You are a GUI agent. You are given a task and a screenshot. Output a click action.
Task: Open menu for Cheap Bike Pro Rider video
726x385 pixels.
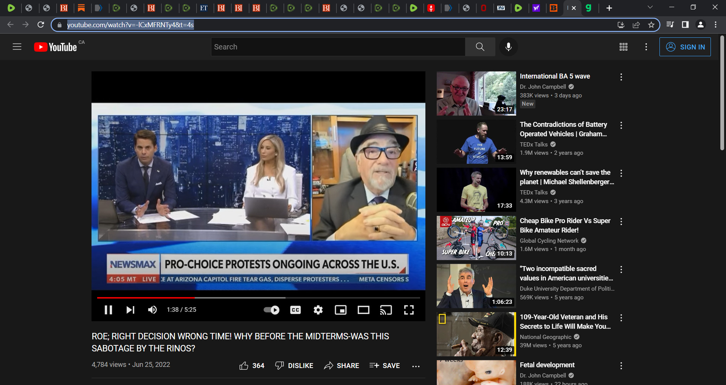(x=621, y=222)
